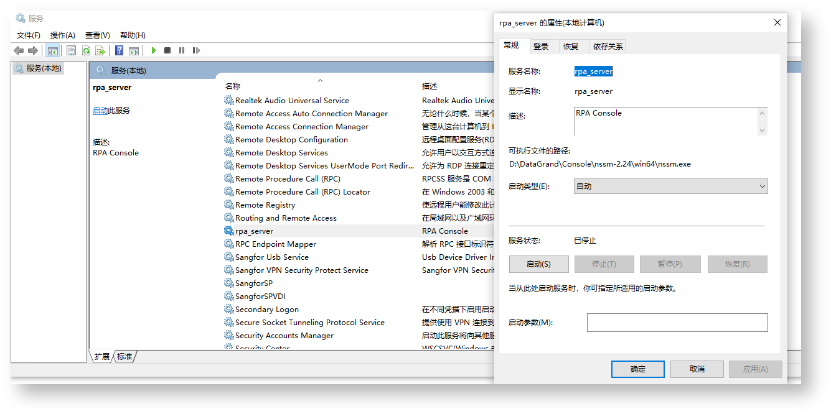Select the gear icon of Remote Desktop Configuration
This screenshot has height=414, width=831.
pyautogui.click(x=229, y=139)
